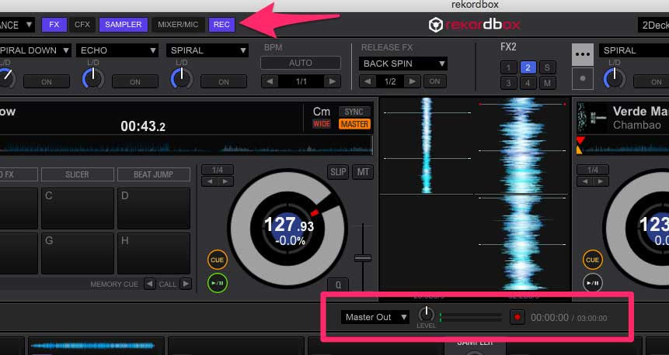Turn on the Release FX ON button
Image resolution: width=669 pixels, height=355 pixels.
[435, 81]
